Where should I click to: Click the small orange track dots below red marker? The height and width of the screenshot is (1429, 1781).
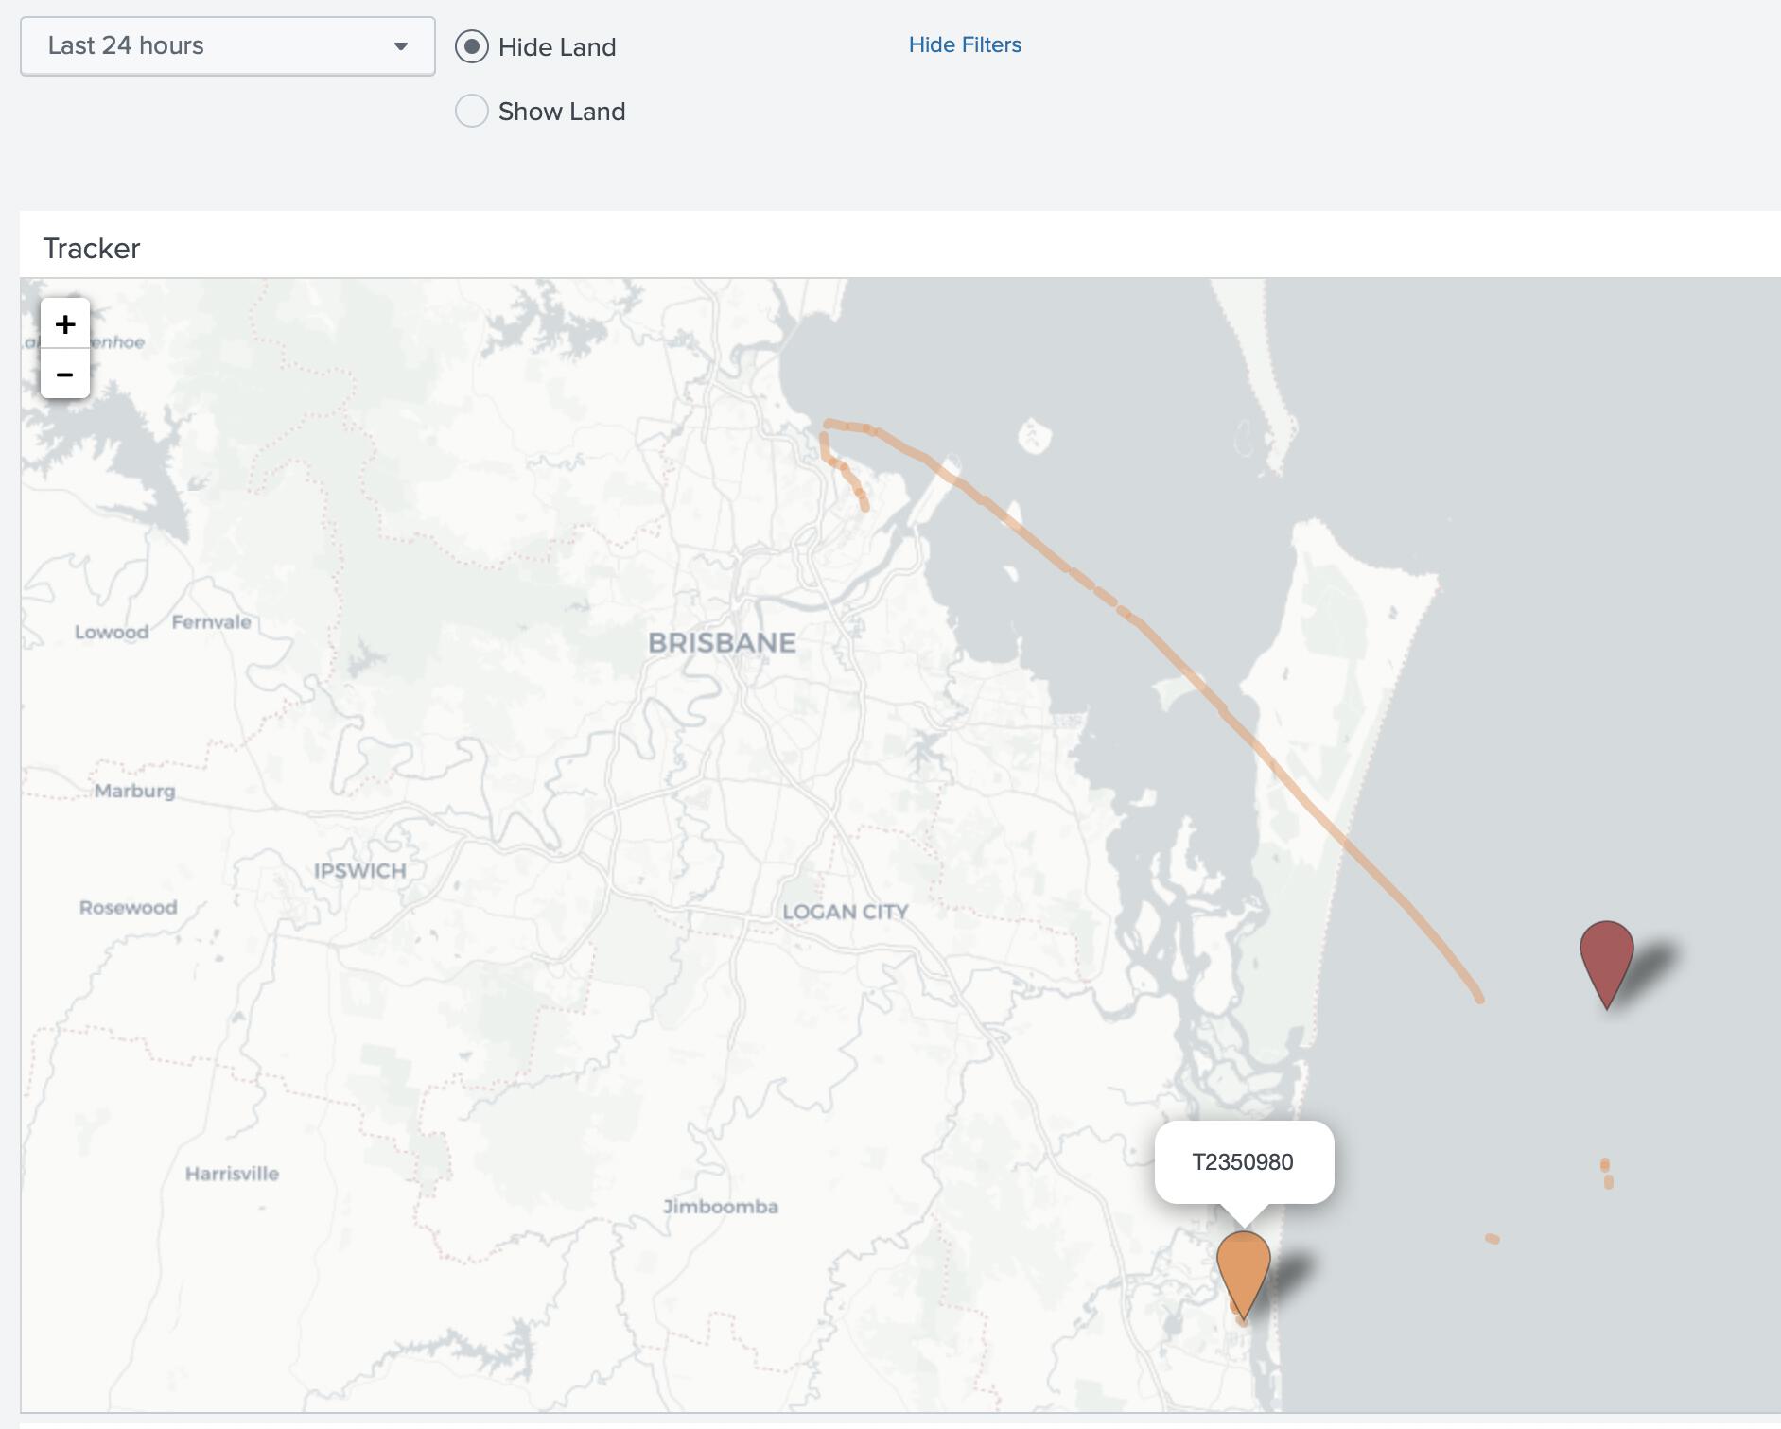(x=1607, y=1174)
